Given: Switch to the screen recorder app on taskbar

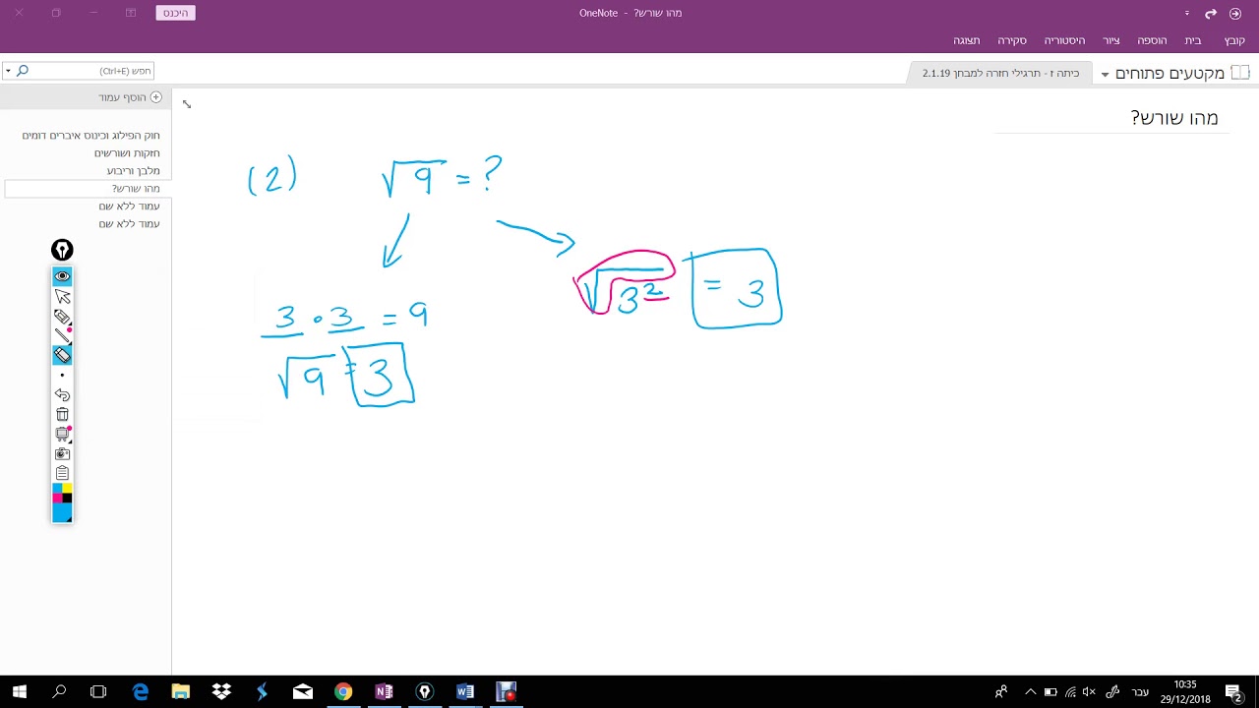Looking at the screenshot, I should 506,691.
